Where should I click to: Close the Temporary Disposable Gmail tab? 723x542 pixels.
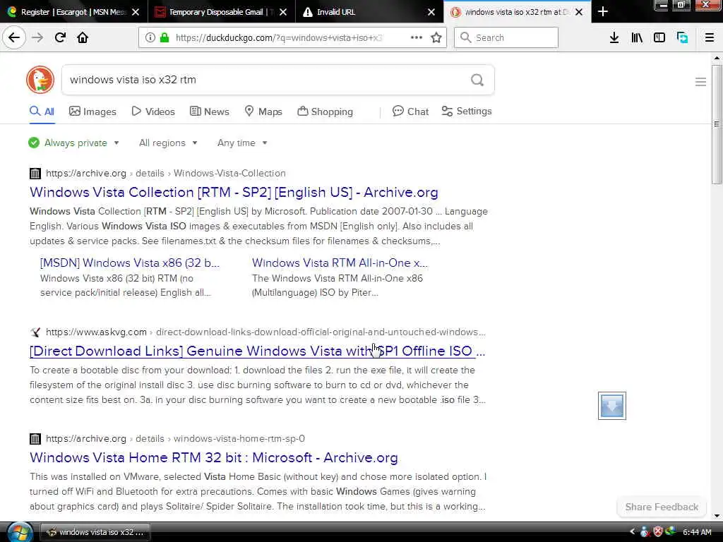point(283,12)
